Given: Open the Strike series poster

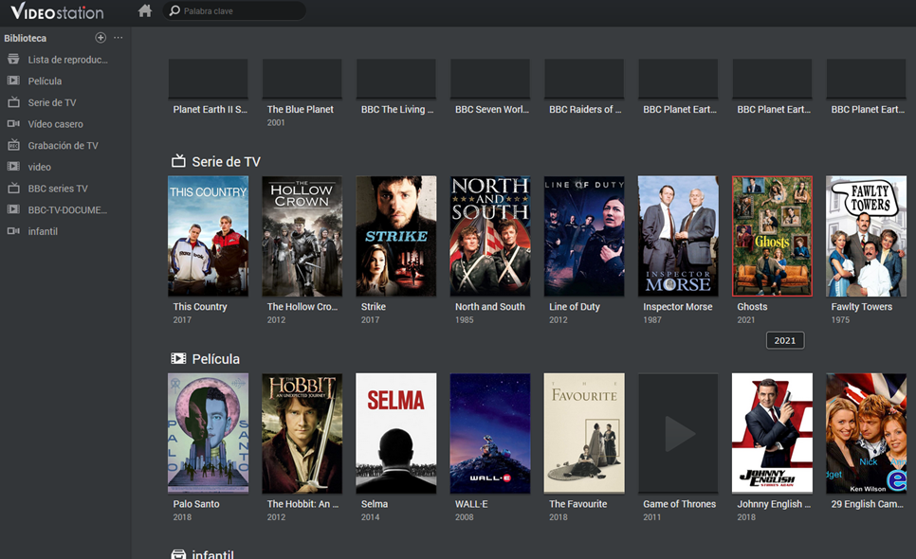Looking at the screenshot, I should coord(396,236).
